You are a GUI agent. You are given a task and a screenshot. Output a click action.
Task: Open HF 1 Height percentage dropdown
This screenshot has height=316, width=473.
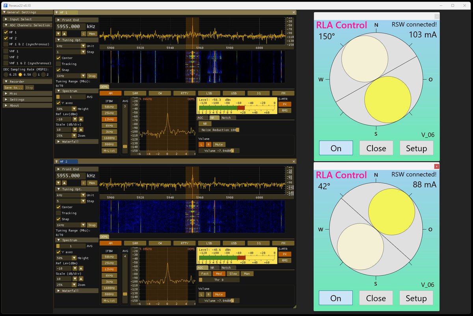coord(75,109)
